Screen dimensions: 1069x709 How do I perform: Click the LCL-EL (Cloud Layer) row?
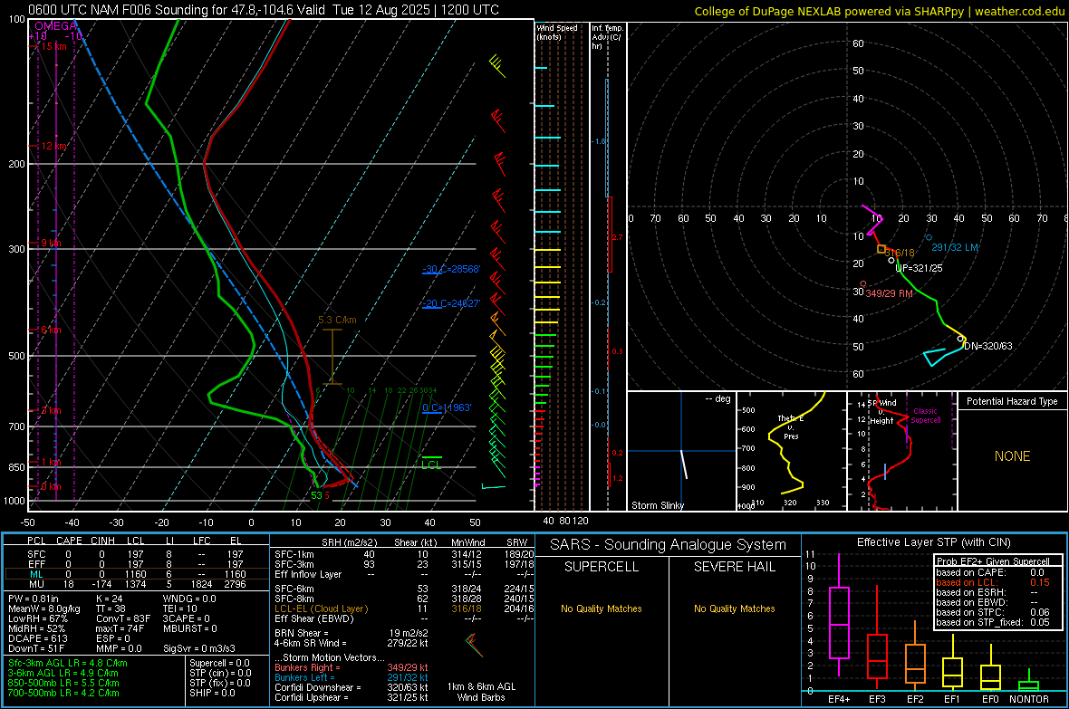404,608
